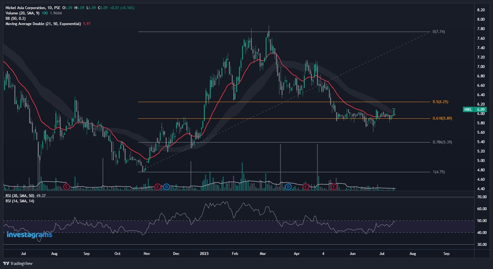493x269 pixels.
Task: Click the NIKL 6.09 price label
Action: click(x=475, y=110)
